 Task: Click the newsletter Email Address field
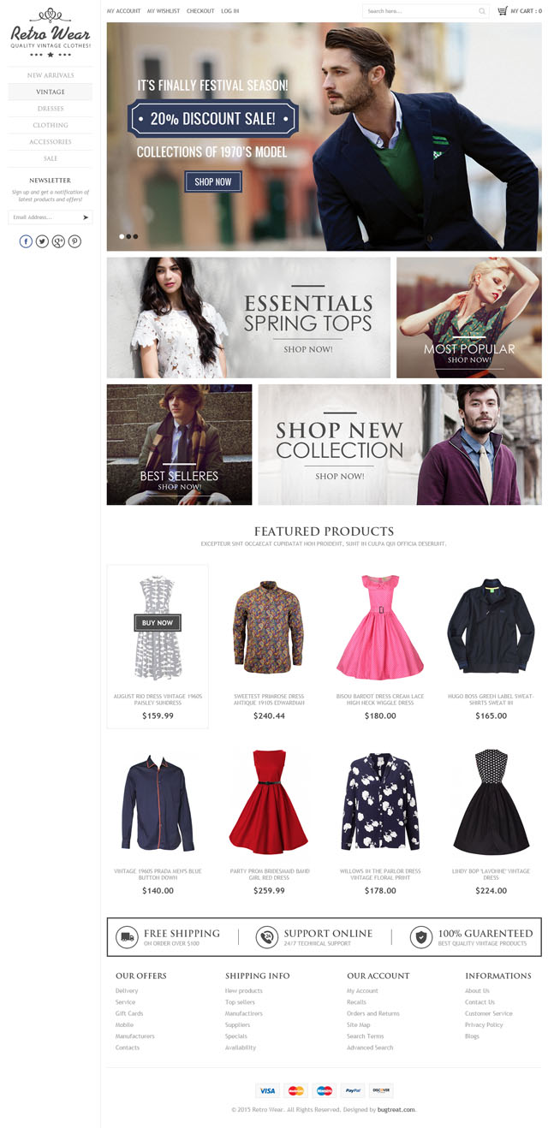tap(45, 217)
